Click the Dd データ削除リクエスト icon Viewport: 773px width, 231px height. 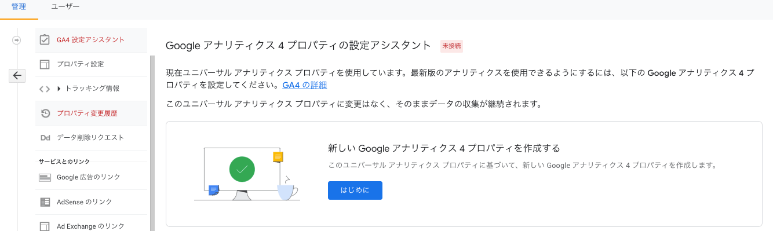coord(45,138)
